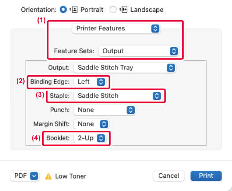
Task: Click the Feature Sets blue arrow icon
Action: pos(174,51)
